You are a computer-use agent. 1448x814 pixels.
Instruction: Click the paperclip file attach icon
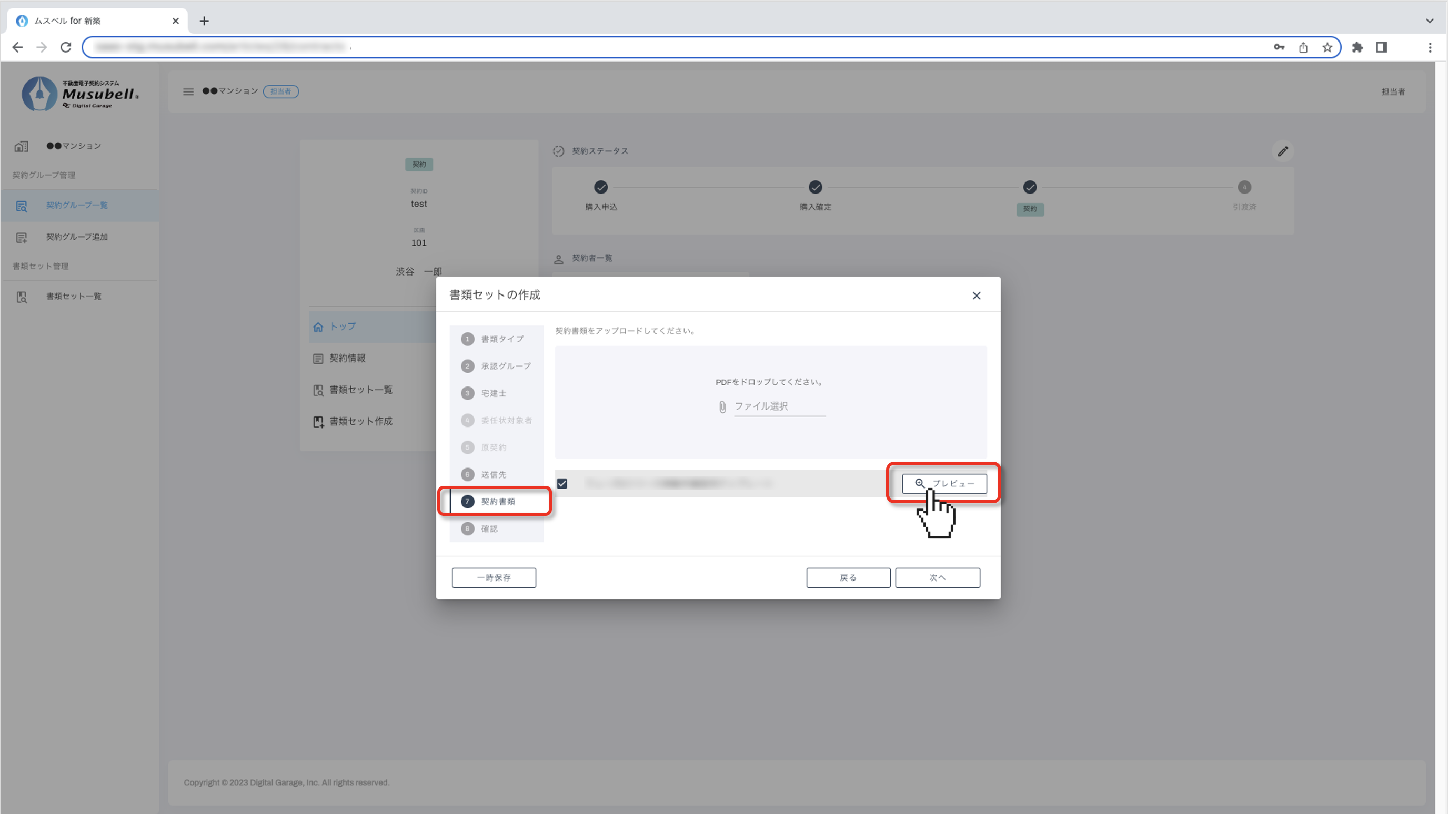point(722,406)
